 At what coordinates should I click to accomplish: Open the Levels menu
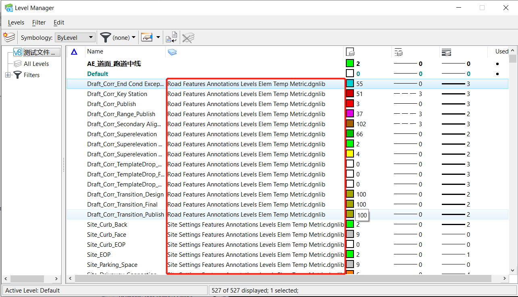coord(16,23)
